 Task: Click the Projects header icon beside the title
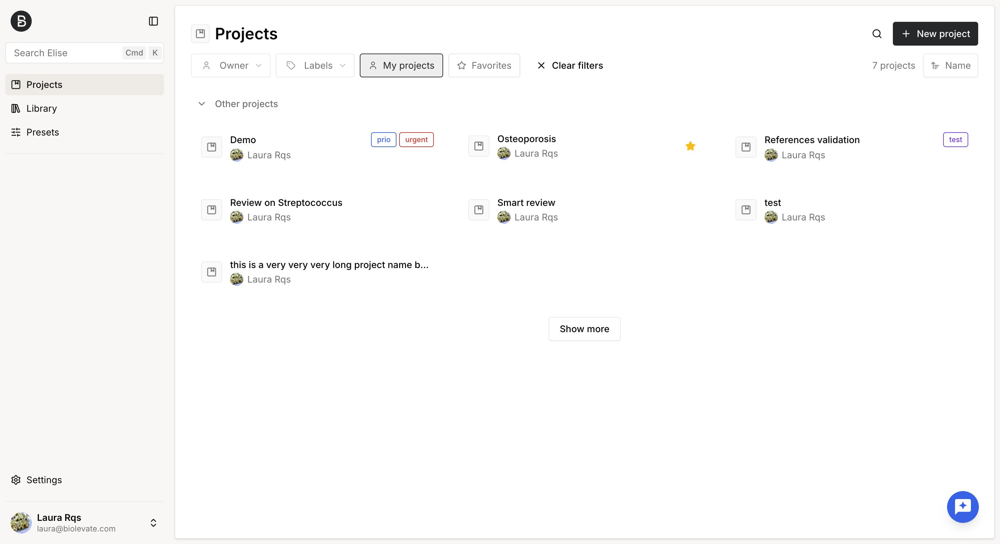click(x=200, y=34)
